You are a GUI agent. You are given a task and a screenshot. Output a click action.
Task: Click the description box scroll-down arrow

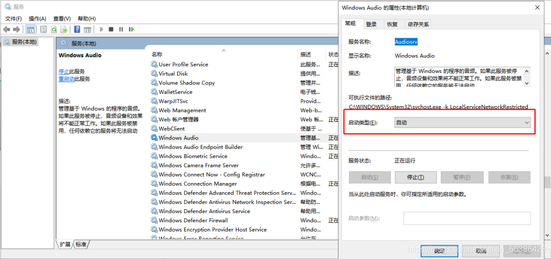point(527,83)
